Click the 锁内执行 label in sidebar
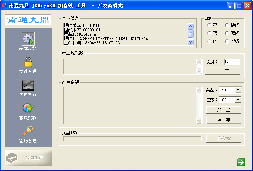 (x=28, y=95)
